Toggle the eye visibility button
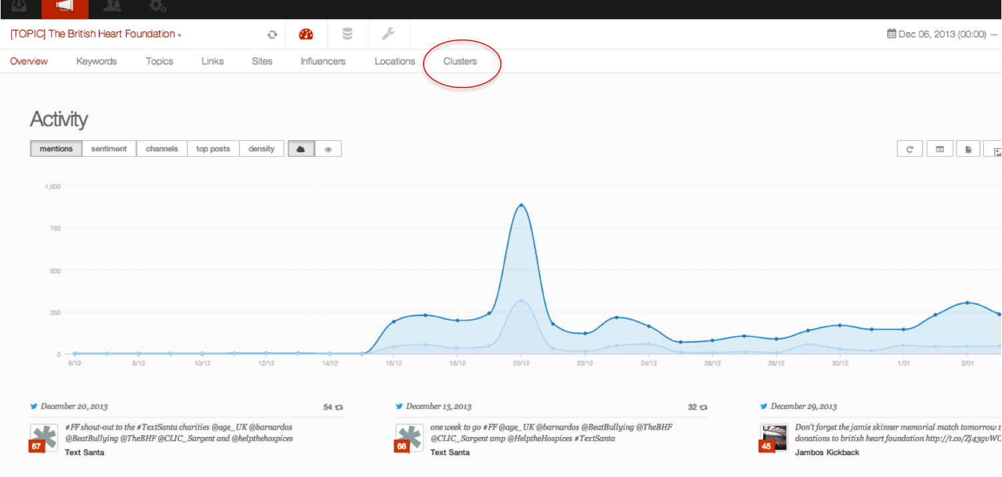Image resolution: width=1002 pixels, height=477 pixels. click(x=328, y=149)
